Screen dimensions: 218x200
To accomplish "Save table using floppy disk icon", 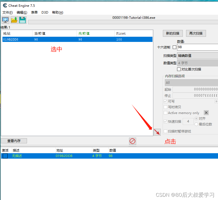I will 23,20.
